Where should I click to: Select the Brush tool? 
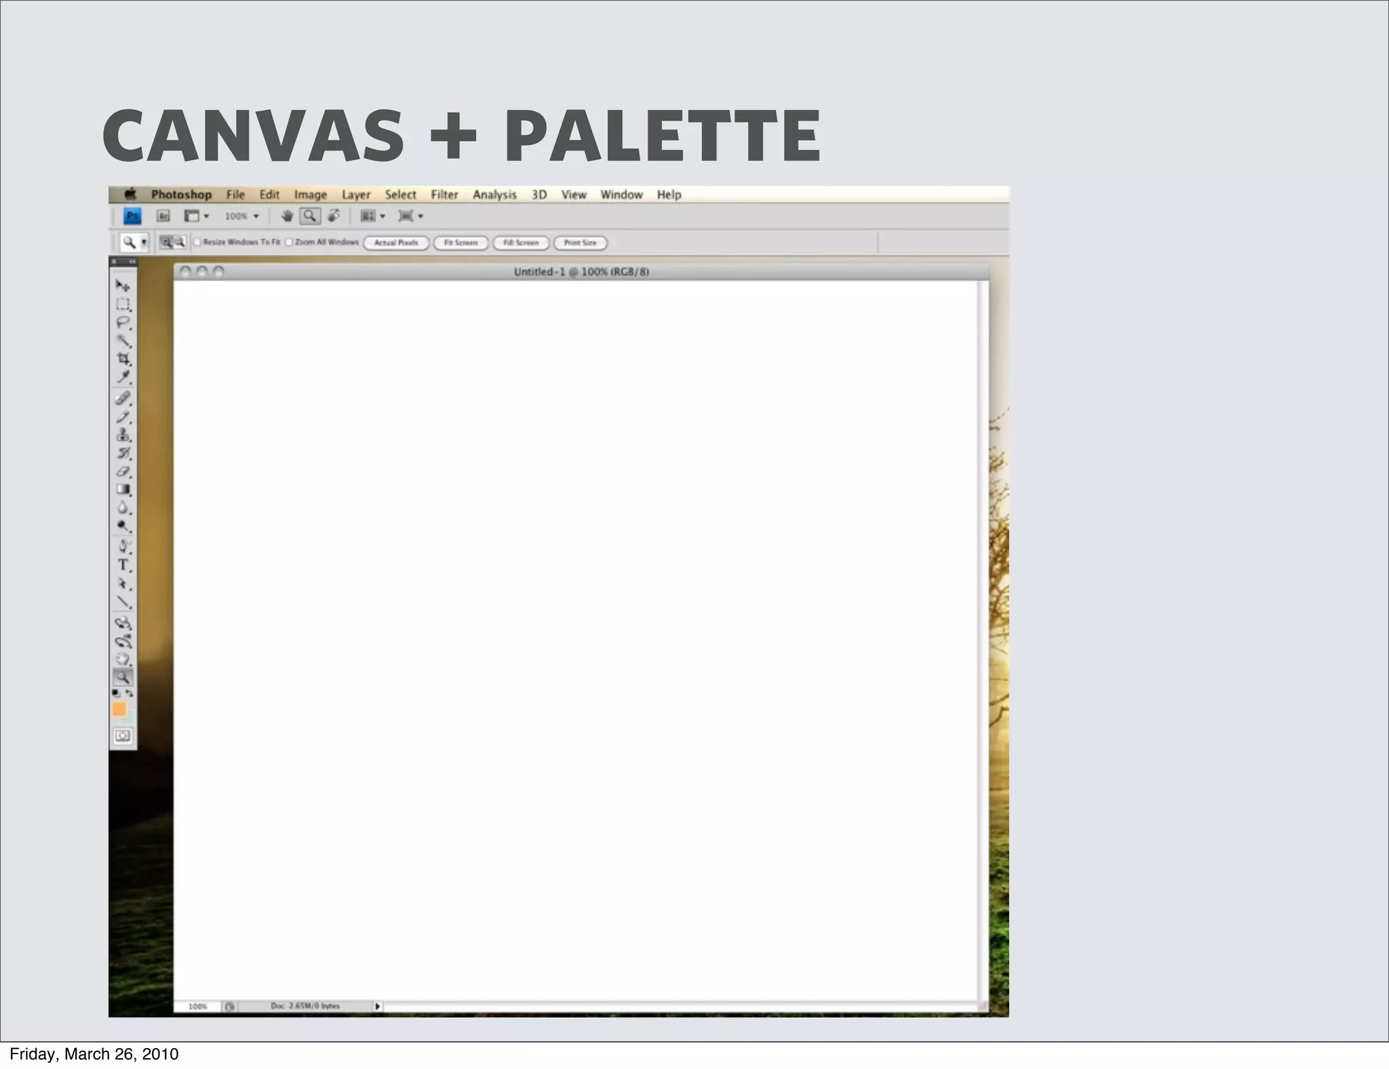coord(123,417)
